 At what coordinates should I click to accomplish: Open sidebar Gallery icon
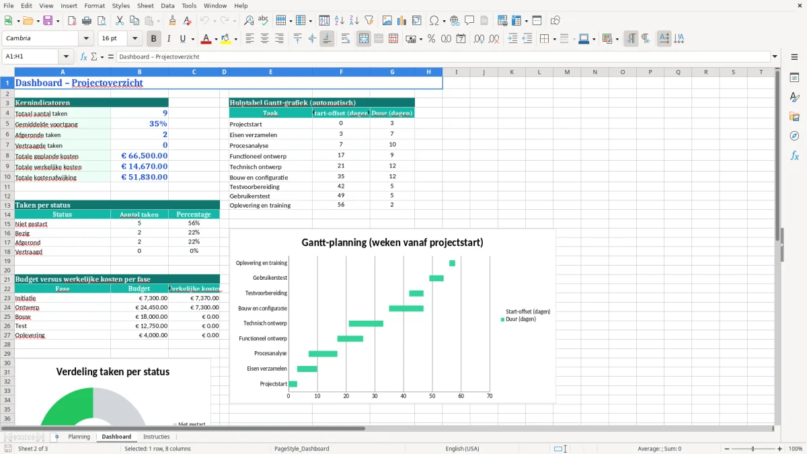794,117
